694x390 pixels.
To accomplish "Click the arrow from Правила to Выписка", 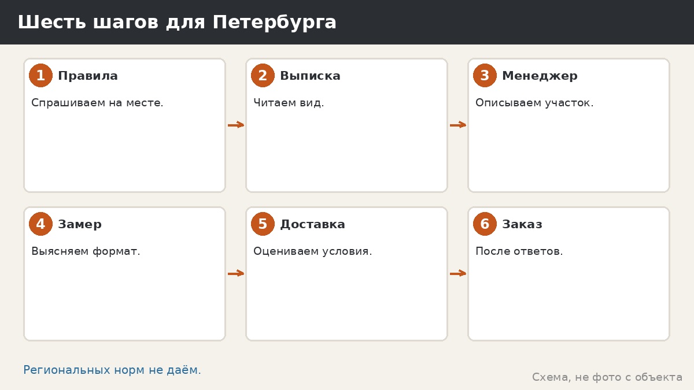I will point(236,125).
